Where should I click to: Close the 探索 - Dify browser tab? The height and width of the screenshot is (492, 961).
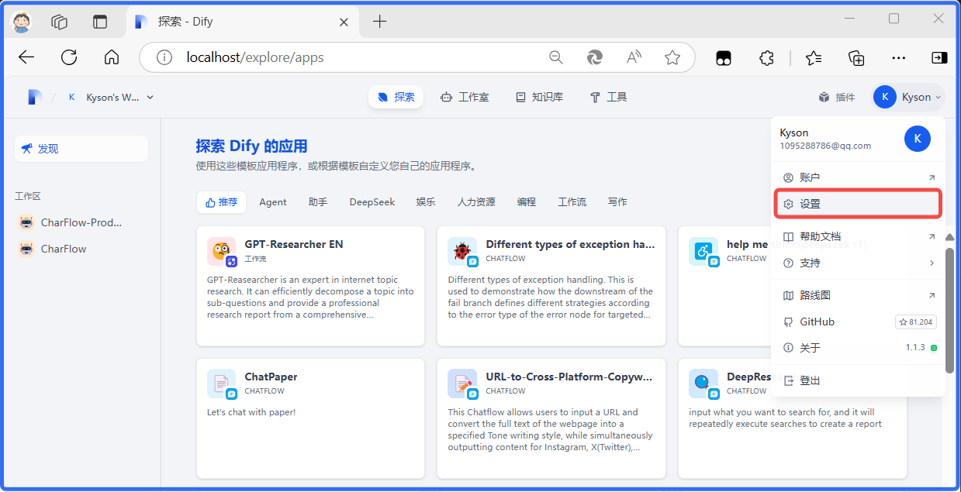point(344,22)
